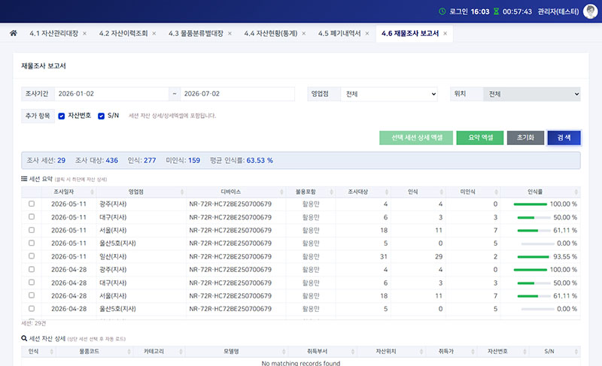Sort session table by 불용포함 arrows
602x366 pixels.
click(x=331, y=192)
